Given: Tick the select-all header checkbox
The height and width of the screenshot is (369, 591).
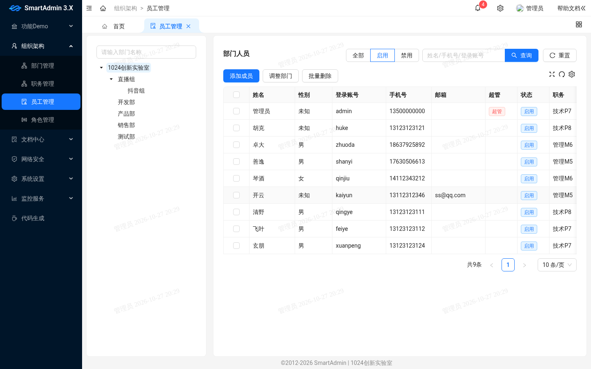Looking at the screenshot, I should click(236, 95).
